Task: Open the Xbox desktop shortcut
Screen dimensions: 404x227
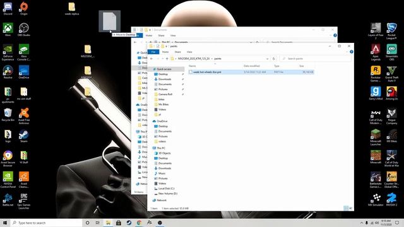Action: (8, 30)
